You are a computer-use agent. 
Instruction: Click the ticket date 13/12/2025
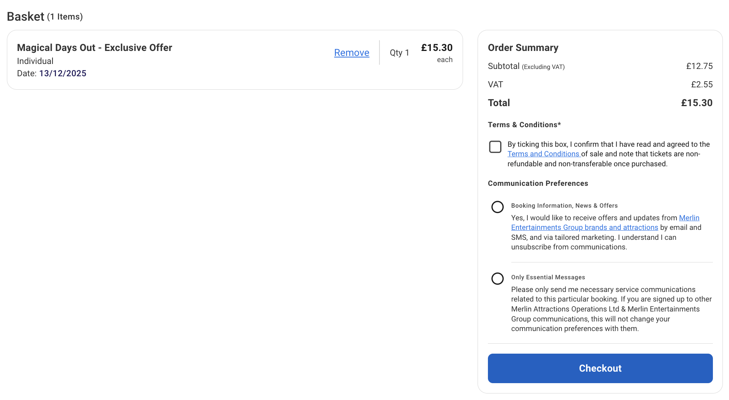point(62,74)
